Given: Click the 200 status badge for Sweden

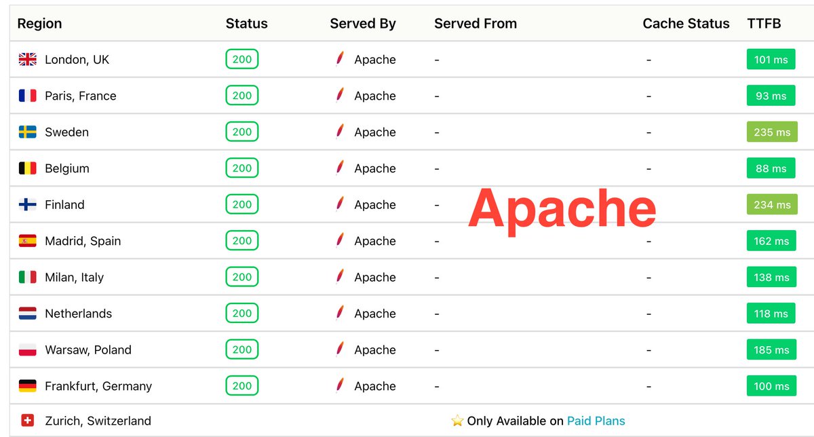Looking at the screenshot, I should [x=242, y=132].
